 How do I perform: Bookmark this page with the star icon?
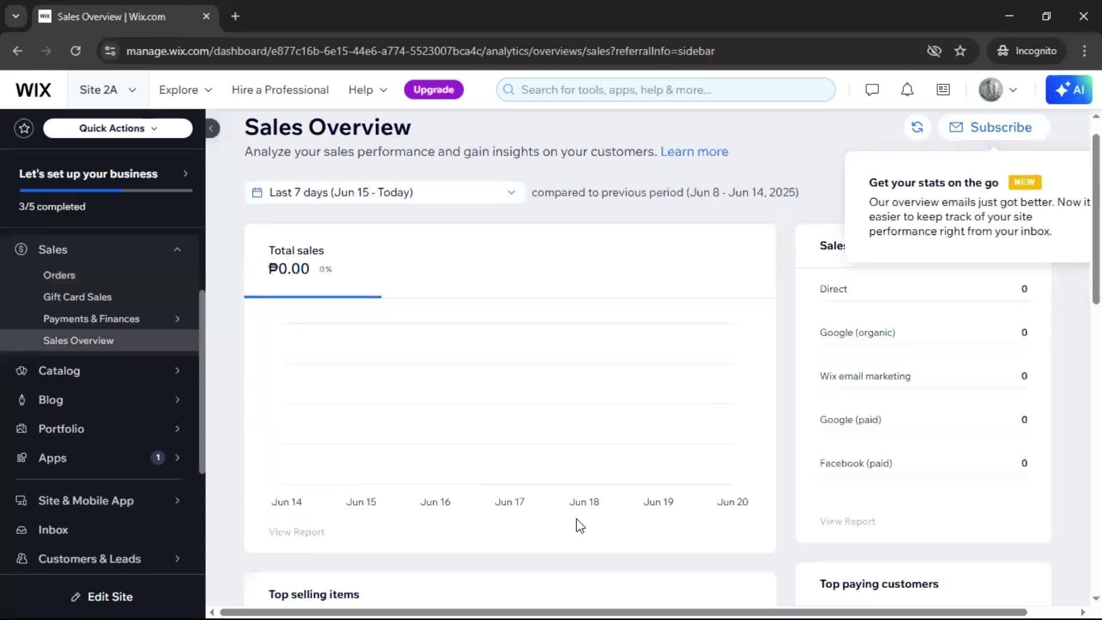pyautogui.click(x=960, y=51)
